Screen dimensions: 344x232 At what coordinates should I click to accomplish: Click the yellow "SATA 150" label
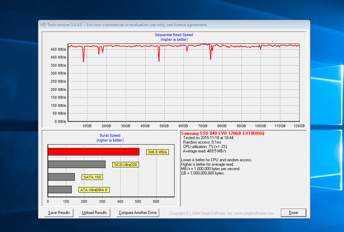(92, 177)
